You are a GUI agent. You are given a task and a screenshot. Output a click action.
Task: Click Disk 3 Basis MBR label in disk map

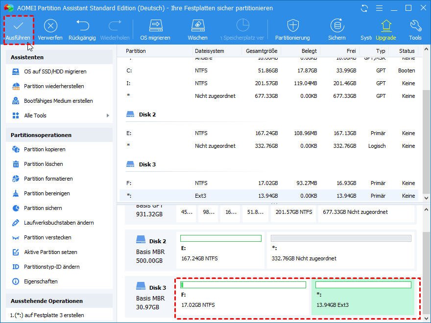(151, 297)
